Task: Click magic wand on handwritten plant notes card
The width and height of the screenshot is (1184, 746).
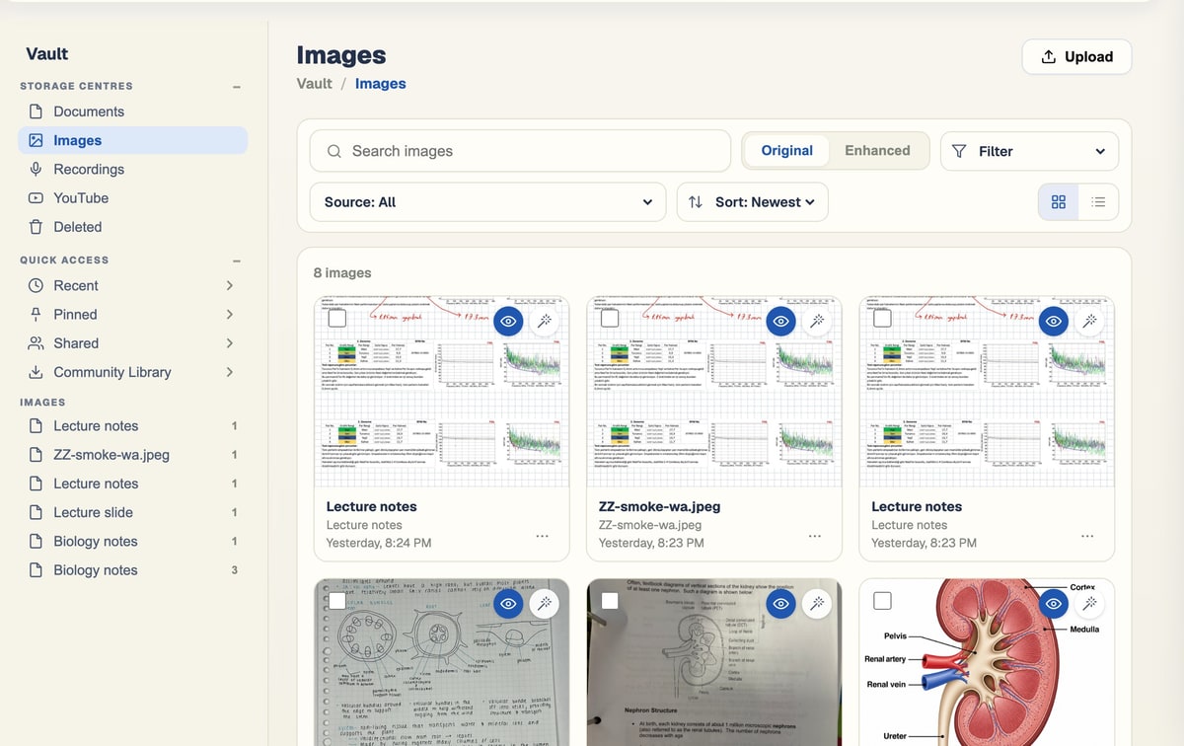Action: click(544, 604)
